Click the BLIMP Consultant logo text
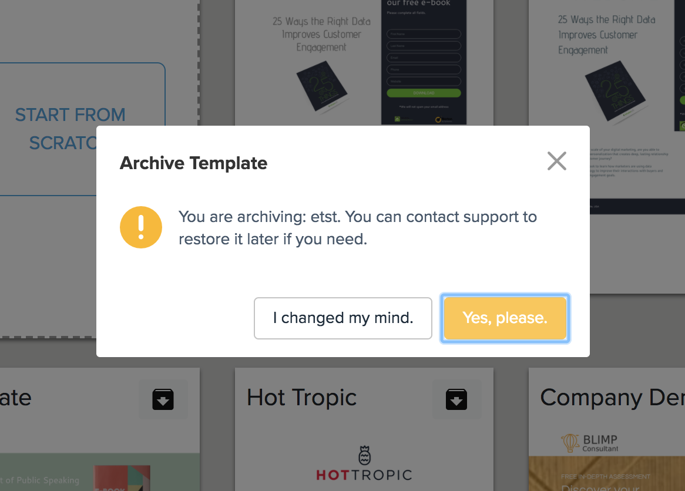Viewport: 685px width, 491px height. click(x=600, y=443)
